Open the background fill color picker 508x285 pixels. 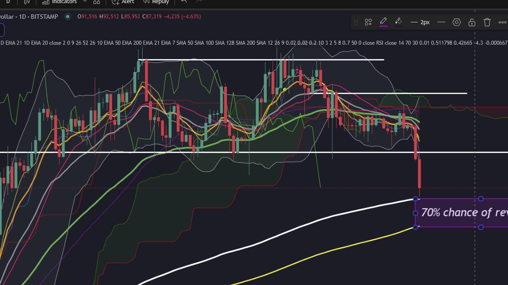pyautogui.click(x=399, y=22)
